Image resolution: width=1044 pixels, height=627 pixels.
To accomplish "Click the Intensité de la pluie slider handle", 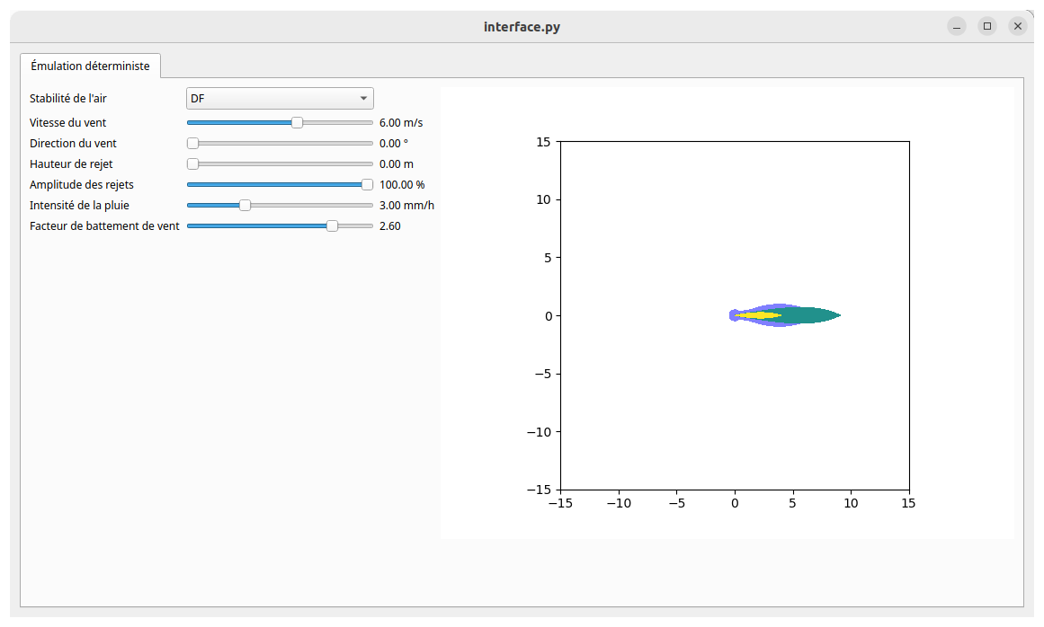I will (x=245, y=205).
